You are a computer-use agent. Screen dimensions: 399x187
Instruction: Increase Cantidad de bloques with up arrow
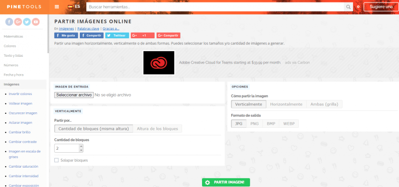(81, 146)
